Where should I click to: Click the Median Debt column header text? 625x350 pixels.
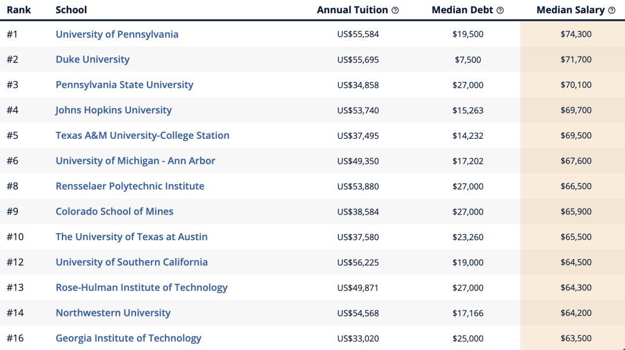462,10
